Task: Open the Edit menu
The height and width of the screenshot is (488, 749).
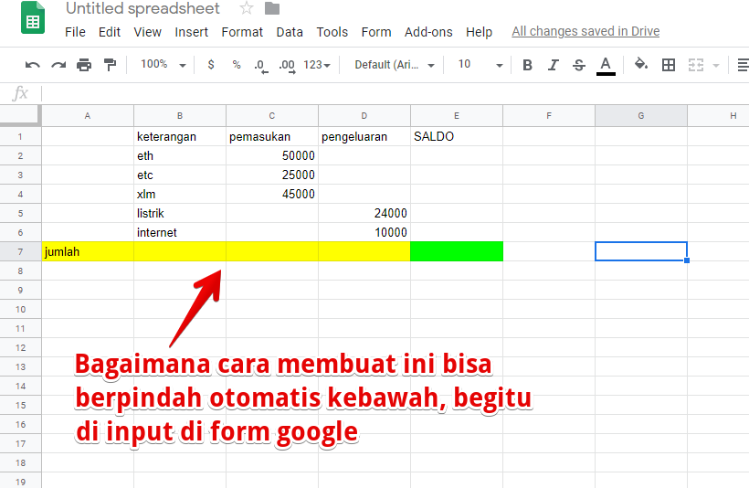Action: pyautogui.click(x=110, y=32)
